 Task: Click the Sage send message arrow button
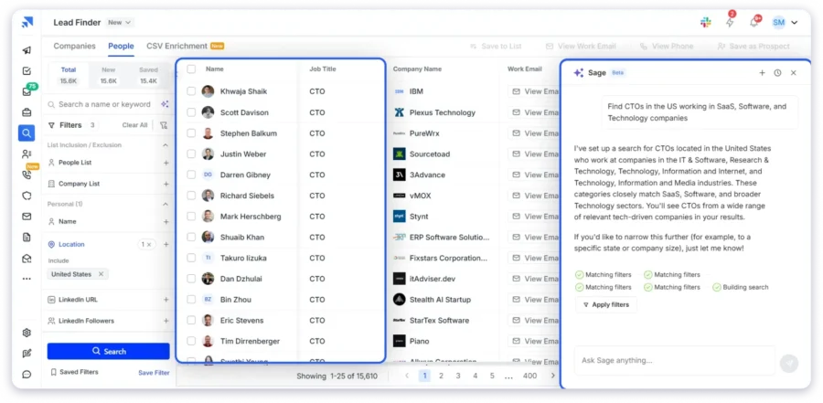click(x=789, y=363)
